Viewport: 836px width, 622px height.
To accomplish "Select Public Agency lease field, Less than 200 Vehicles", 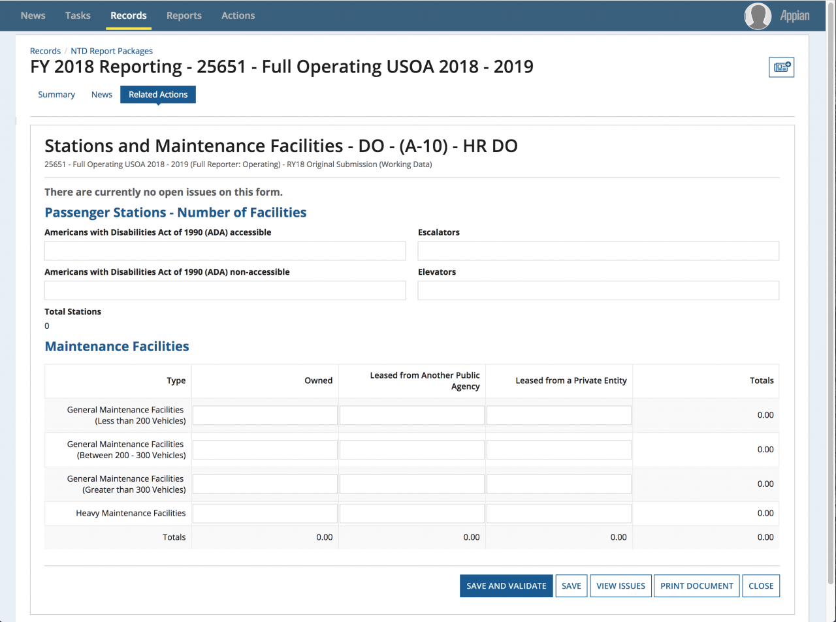I will click(412, 415).
